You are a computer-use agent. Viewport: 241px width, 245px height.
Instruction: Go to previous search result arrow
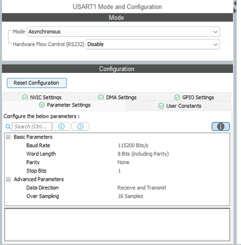click(x=62, y=127)
